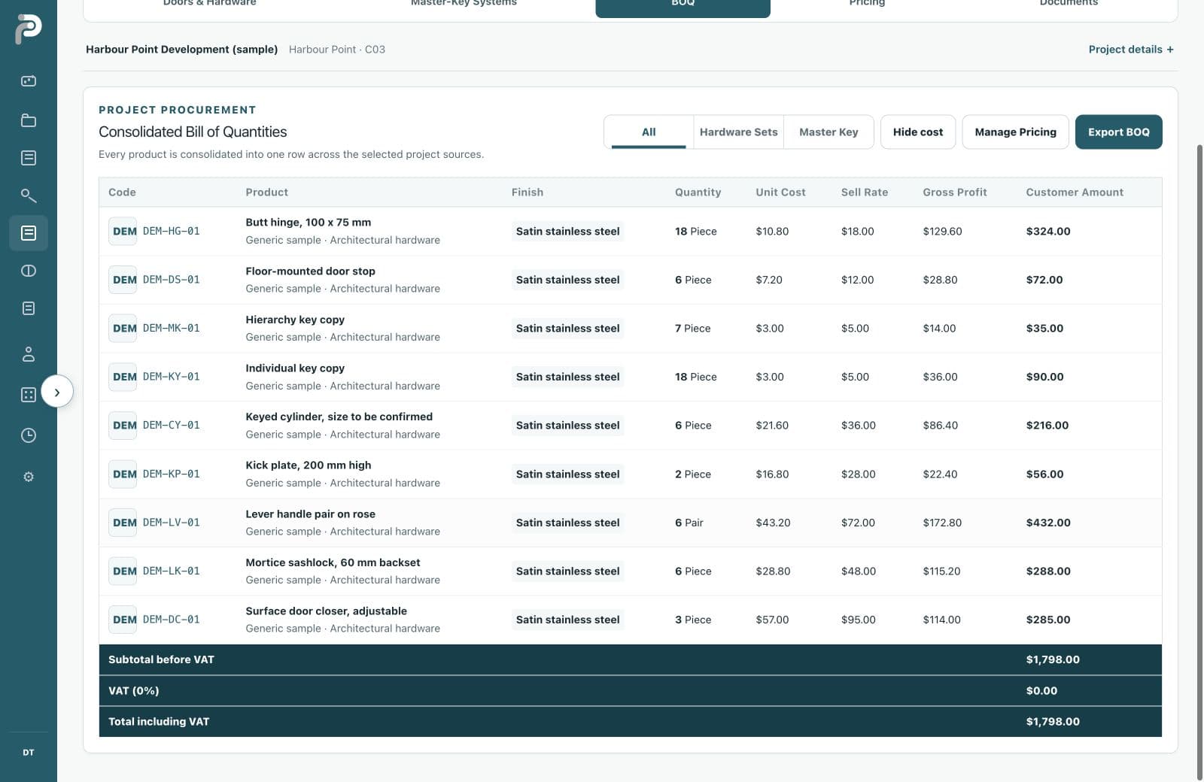This screenshot has height=782, width=1204.
Task: Open the settings gear in the sidebar
Action: pyautogui.click(x=29, y=477)
